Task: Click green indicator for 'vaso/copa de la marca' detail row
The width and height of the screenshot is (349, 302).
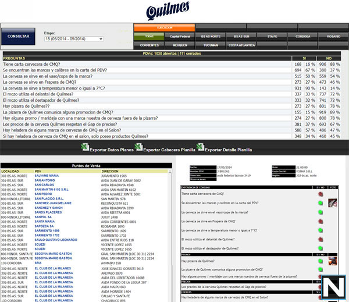Action: pos(320,212)
